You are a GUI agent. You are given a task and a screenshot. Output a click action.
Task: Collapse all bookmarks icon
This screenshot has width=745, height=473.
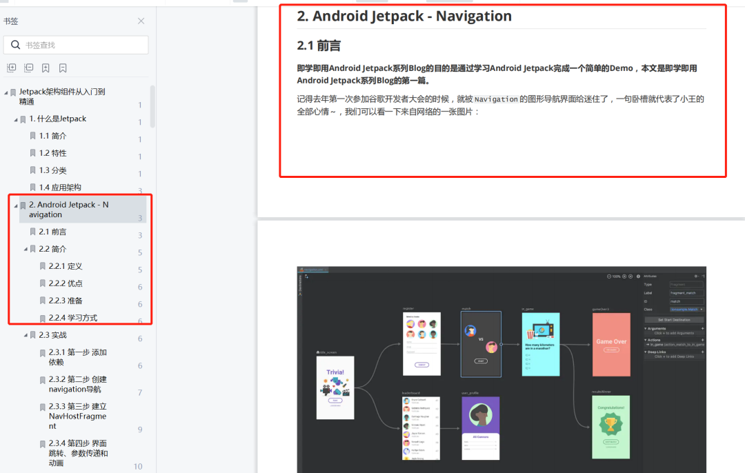coord(29,68)
